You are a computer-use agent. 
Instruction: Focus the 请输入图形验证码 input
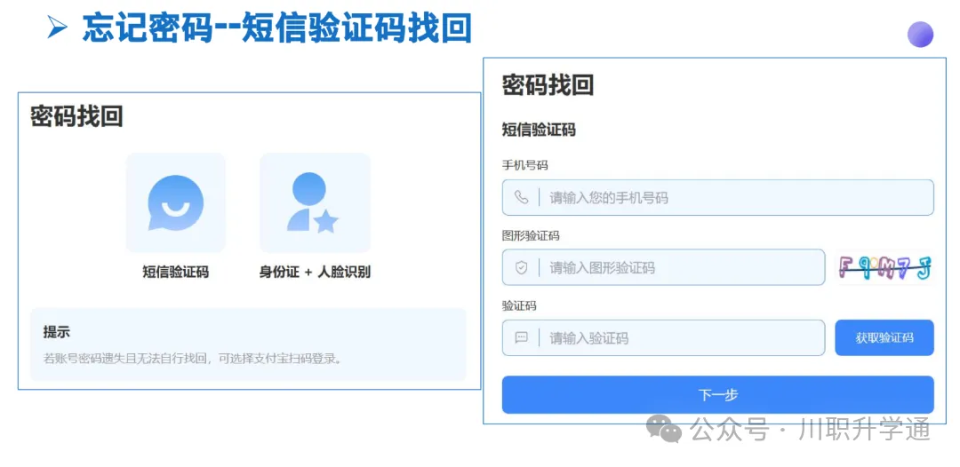(x=663, y=267)
